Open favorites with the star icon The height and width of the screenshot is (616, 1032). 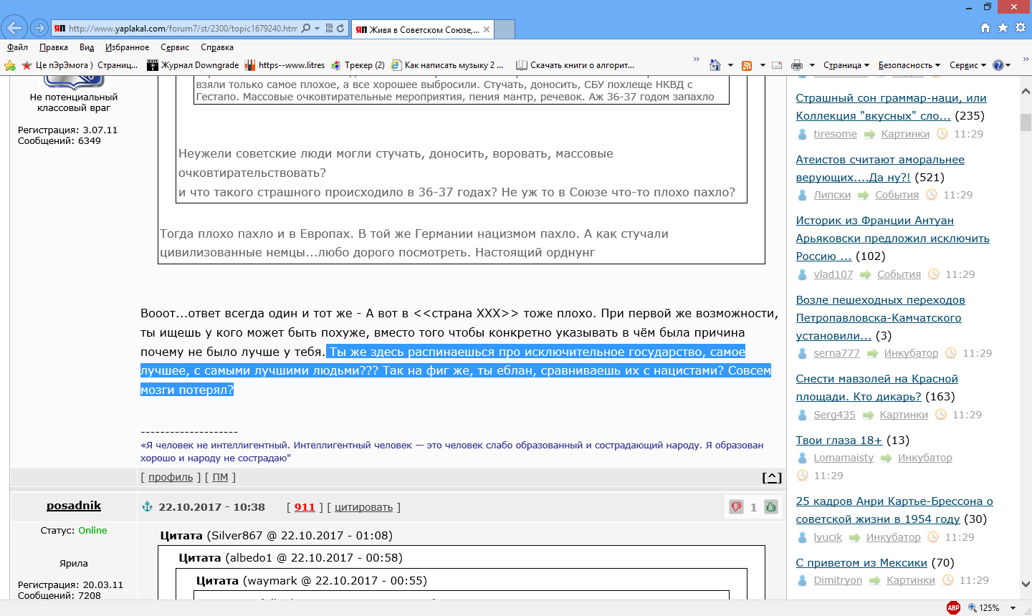1003,28
